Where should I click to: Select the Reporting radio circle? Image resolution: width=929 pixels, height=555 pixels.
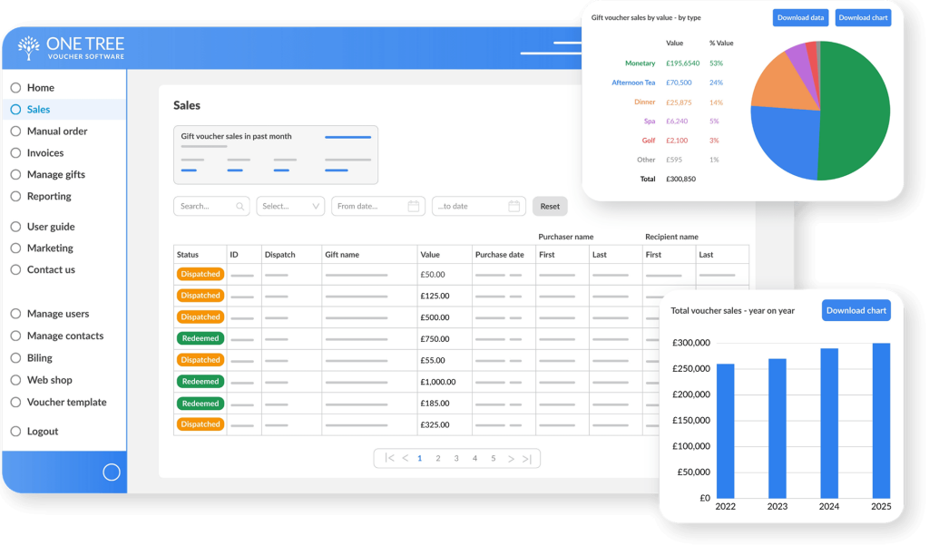pyautogui.click(x=15, y=196)
